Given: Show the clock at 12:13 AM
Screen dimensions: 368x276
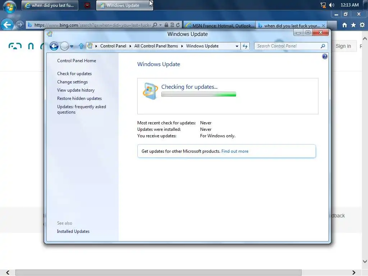Looking at the screenshot, I should (349, 5).
